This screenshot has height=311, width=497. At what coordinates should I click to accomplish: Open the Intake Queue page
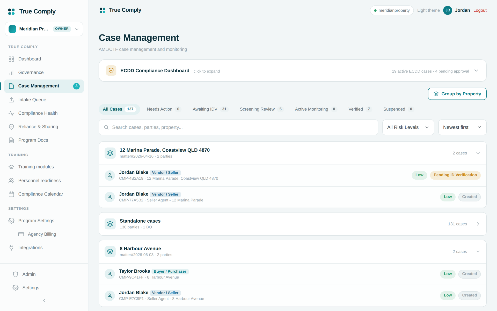44,100
